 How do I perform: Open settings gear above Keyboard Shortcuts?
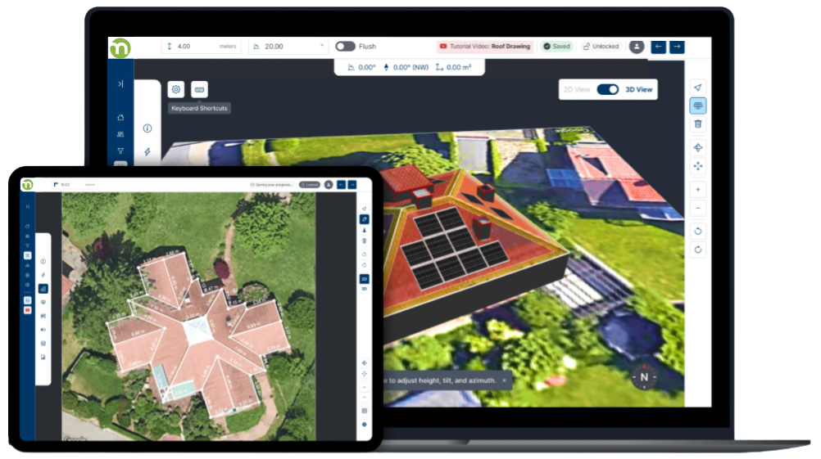coord(175,89)
